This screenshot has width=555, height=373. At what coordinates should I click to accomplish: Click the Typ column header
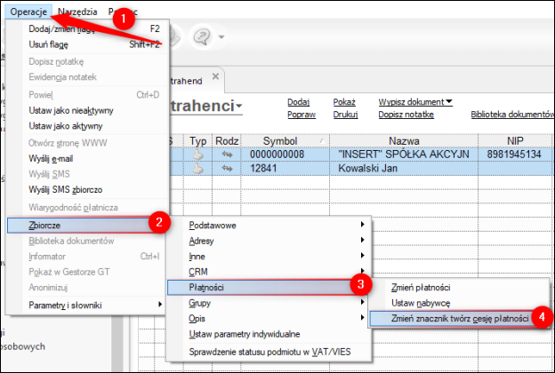(197, 141)
